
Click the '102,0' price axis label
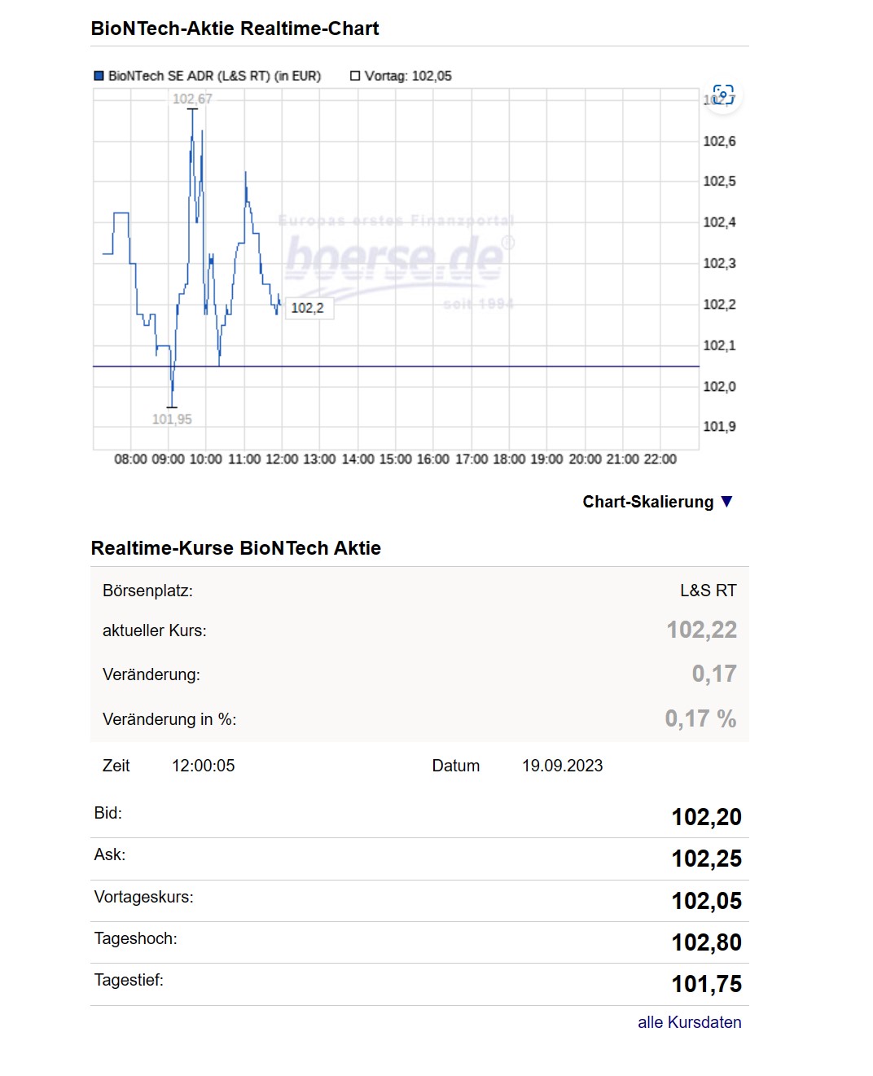point(719,386)
